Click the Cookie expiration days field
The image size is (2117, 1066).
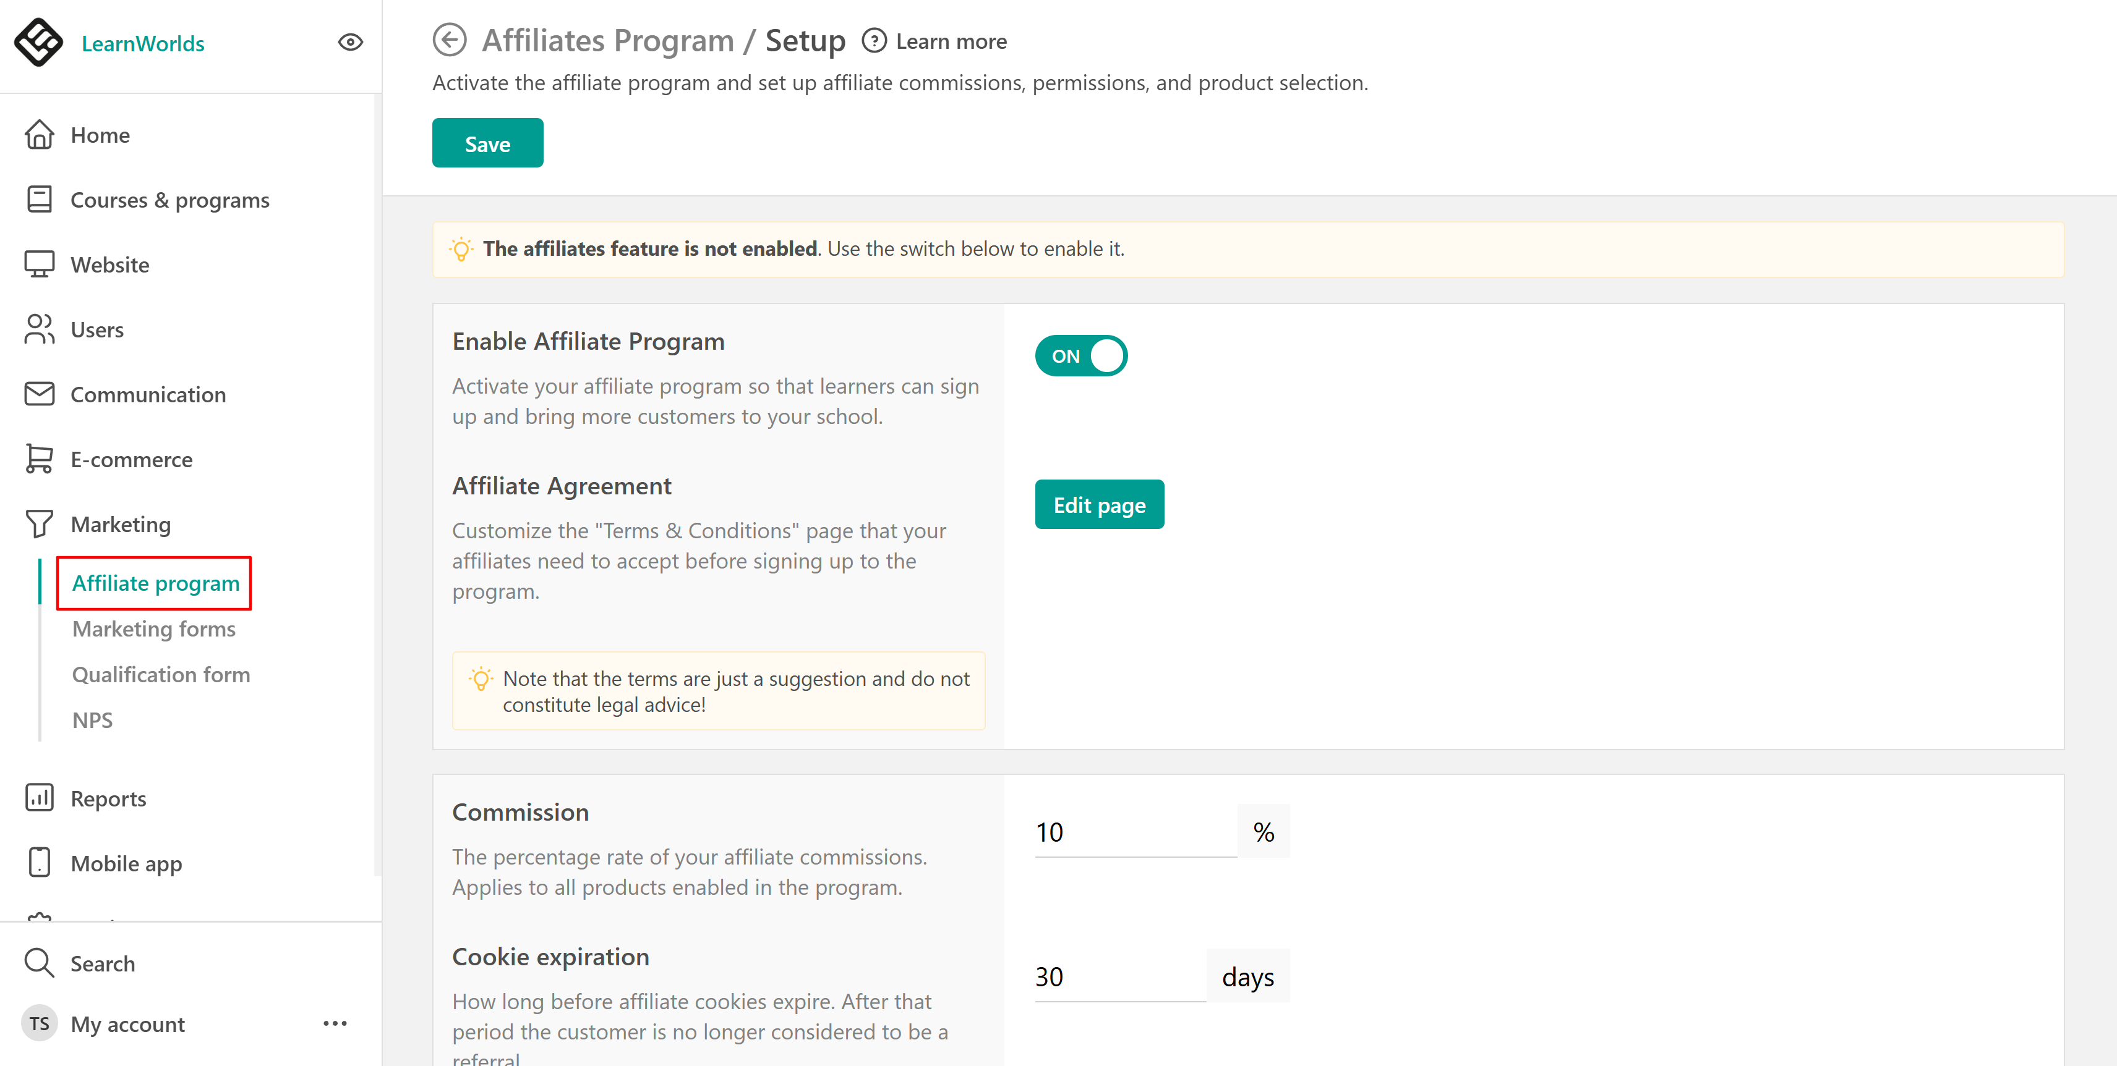click(x=1119, y=976)
